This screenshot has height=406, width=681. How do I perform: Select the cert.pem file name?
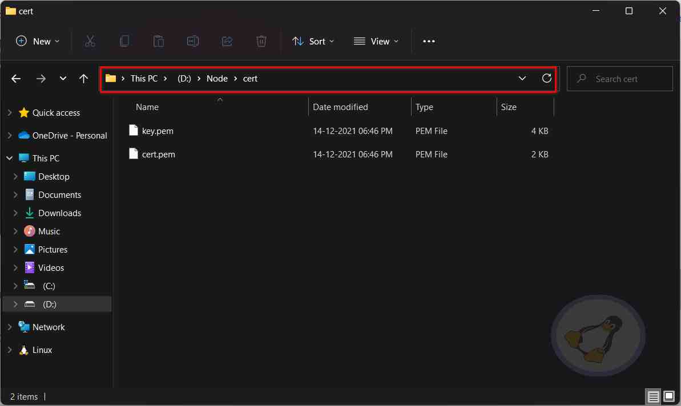pos(159,155)
